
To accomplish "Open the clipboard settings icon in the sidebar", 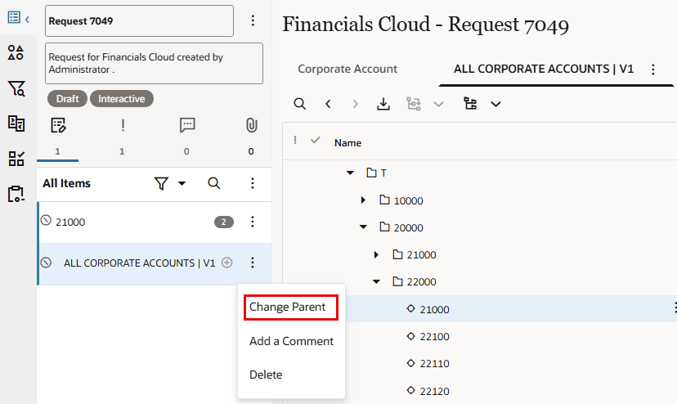I will (x=16, y=194).
